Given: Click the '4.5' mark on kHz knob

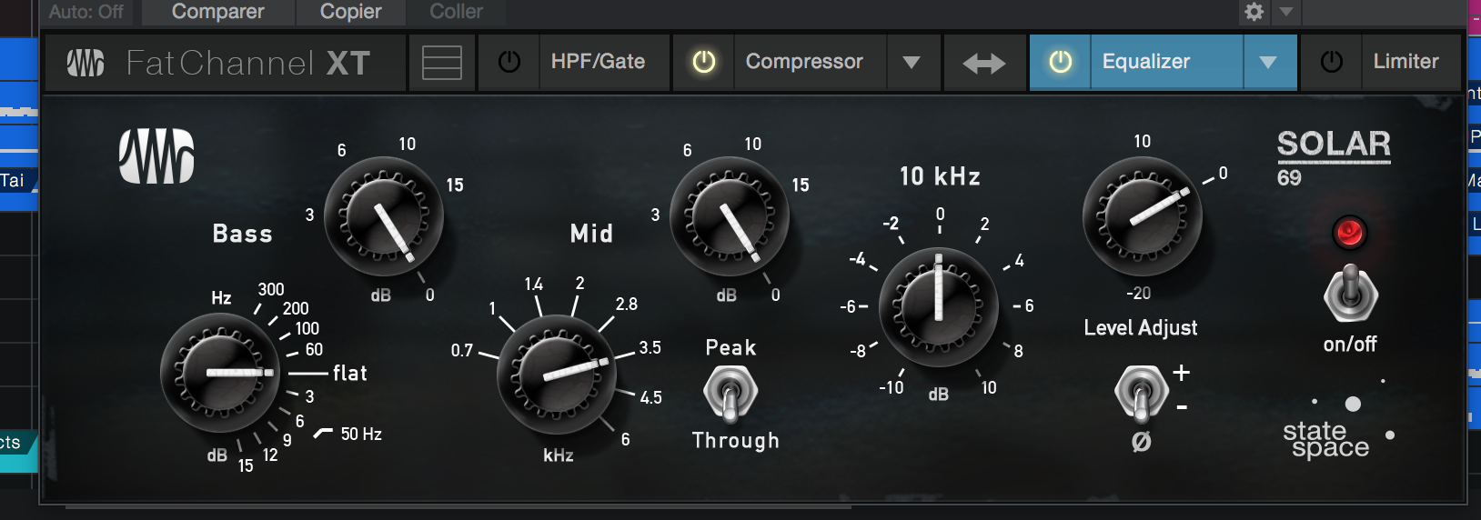Looking at the screenshot, I should [x=651, y=397].
